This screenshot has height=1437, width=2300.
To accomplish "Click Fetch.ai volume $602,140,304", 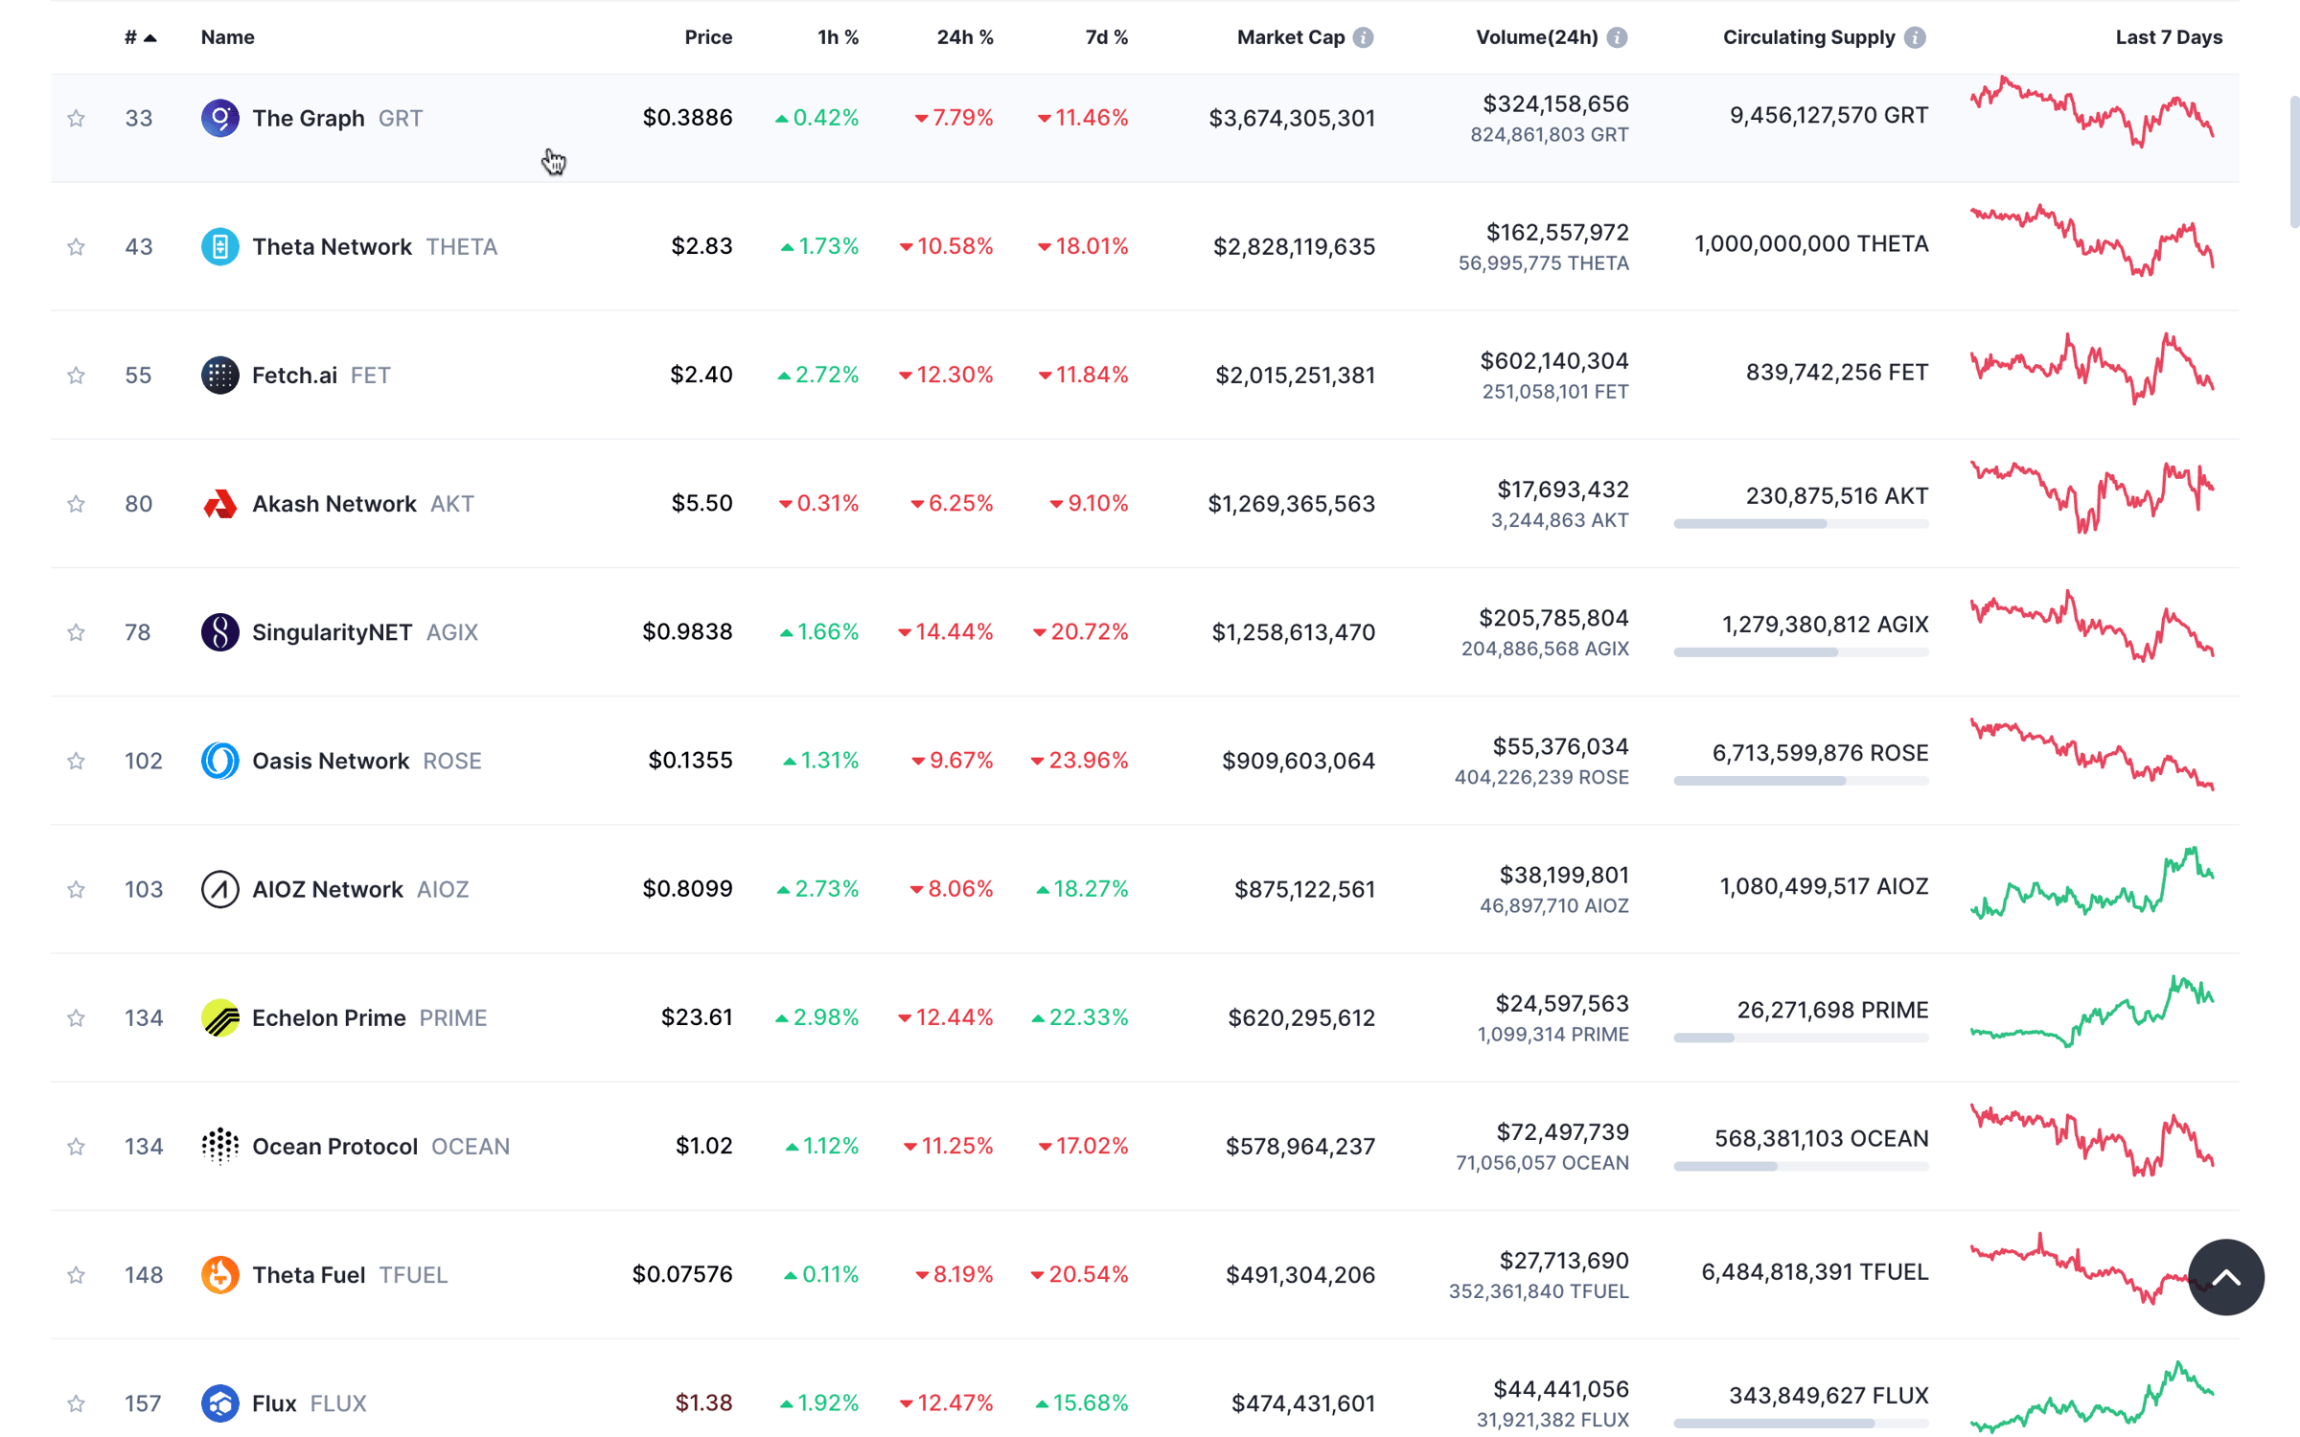I will click(x=1553, y=361).
